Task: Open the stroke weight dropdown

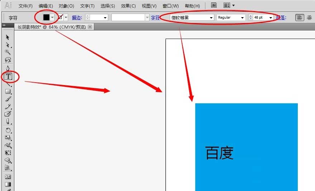Action: click(105, 18)
